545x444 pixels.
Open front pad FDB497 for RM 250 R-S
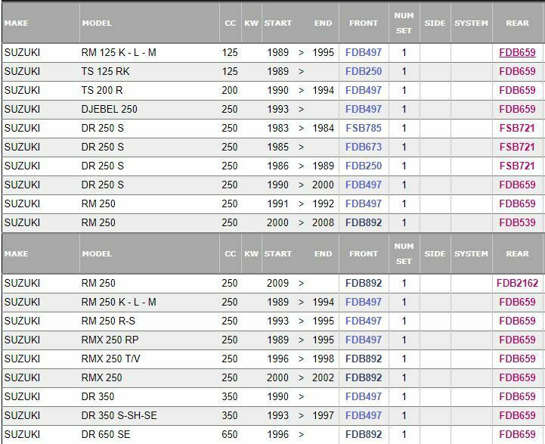(x=364, y=321)
